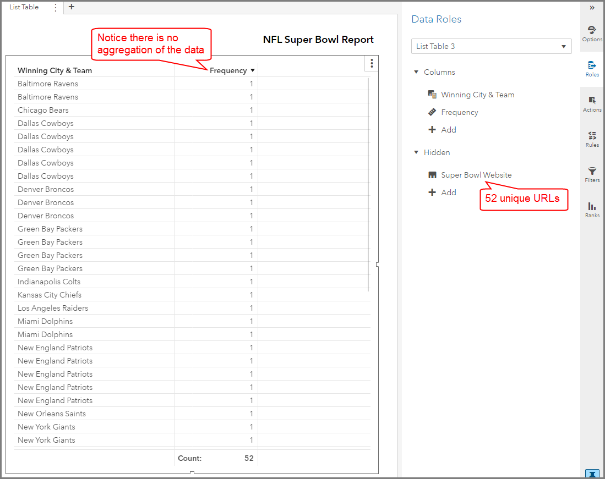Click the Super Bowl Website hidden role icon
The height and width of the screenshot is (479, 605).
coord(432,175)
